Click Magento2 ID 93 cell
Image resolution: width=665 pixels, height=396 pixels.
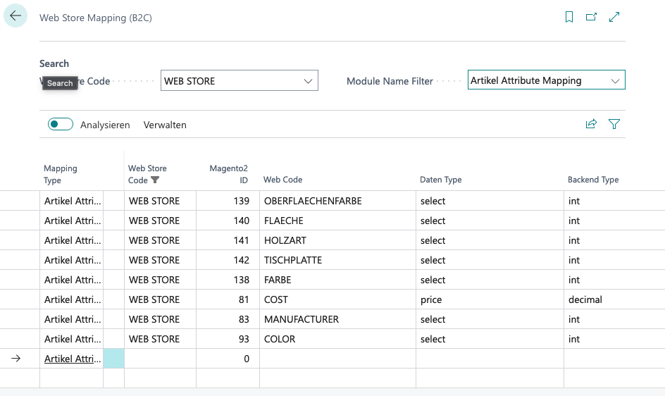coord(228,339)
